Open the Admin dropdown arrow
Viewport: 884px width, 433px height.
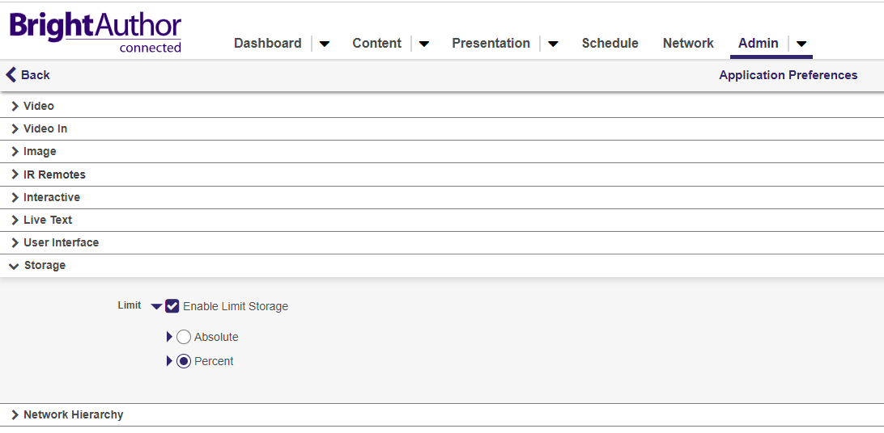coord(801,44)
